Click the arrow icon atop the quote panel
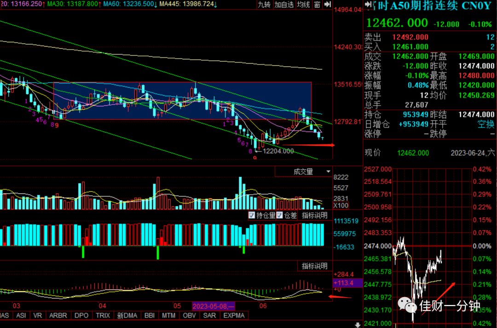Image resolution: width=497 pixels, height=328 pixels. pos(368,5)
